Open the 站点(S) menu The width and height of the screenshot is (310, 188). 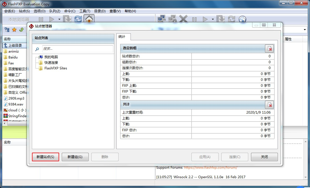(x=24, y=11)
